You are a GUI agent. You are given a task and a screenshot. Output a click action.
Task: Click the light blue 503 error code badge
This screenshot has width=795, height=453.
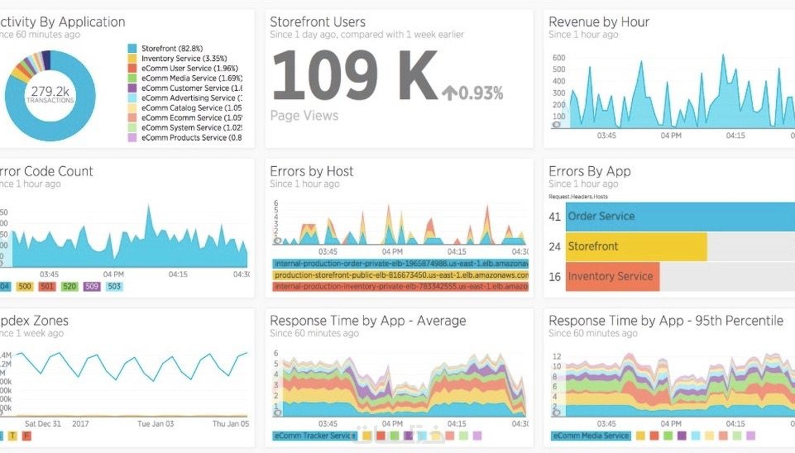[114, 286]
